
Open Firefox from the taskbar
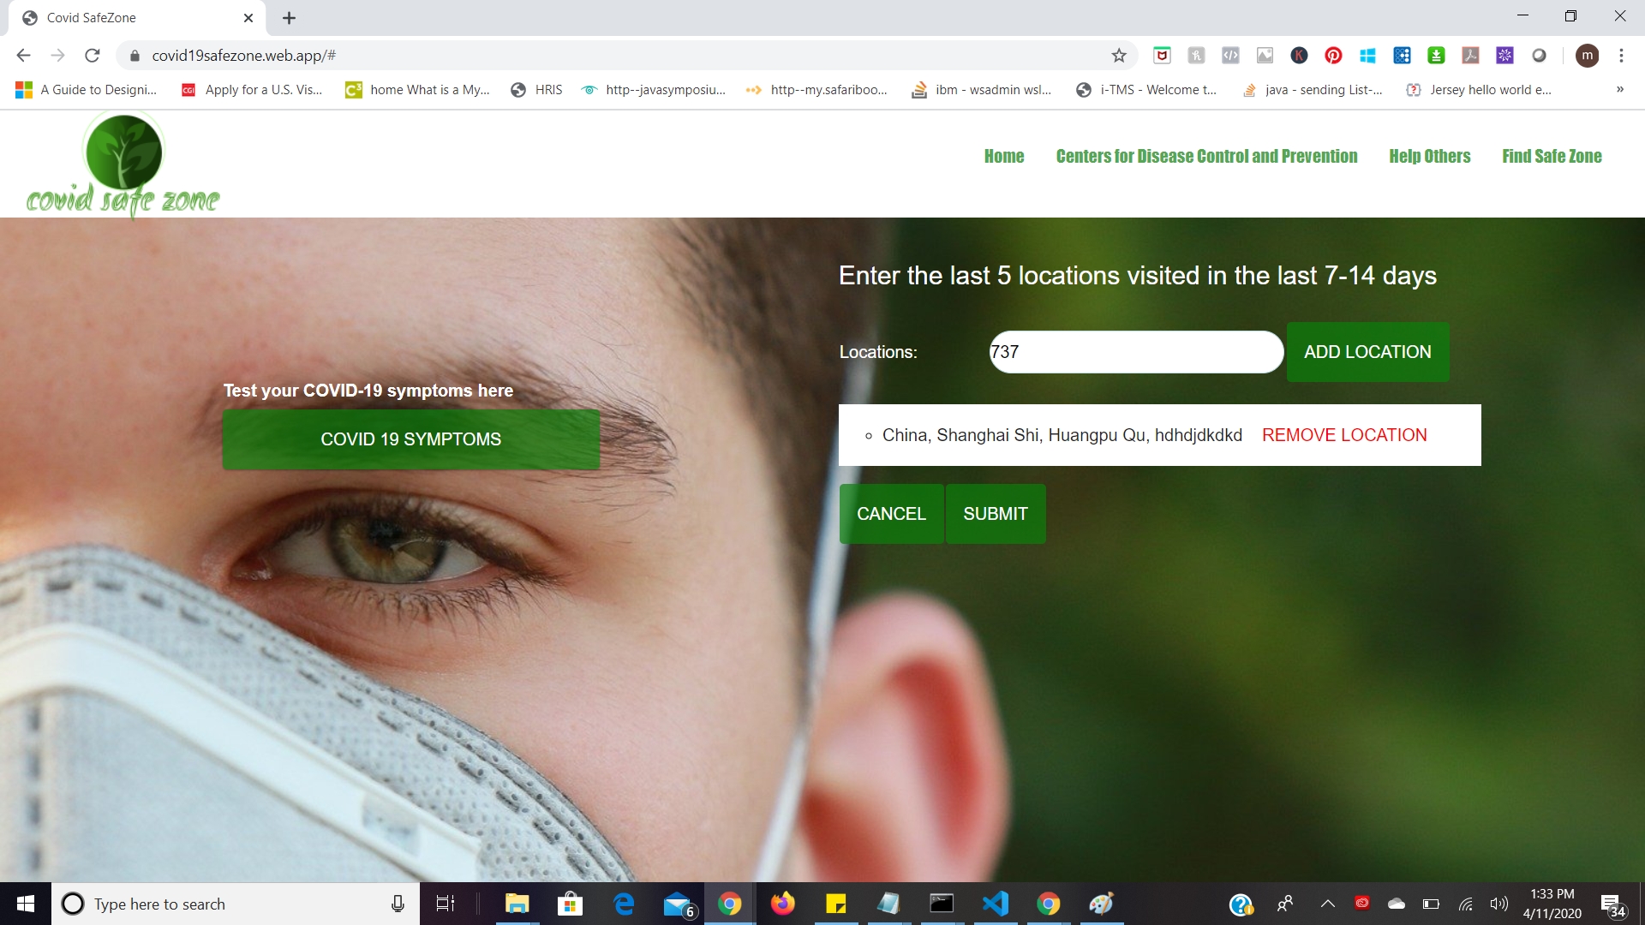pos(782,904)
